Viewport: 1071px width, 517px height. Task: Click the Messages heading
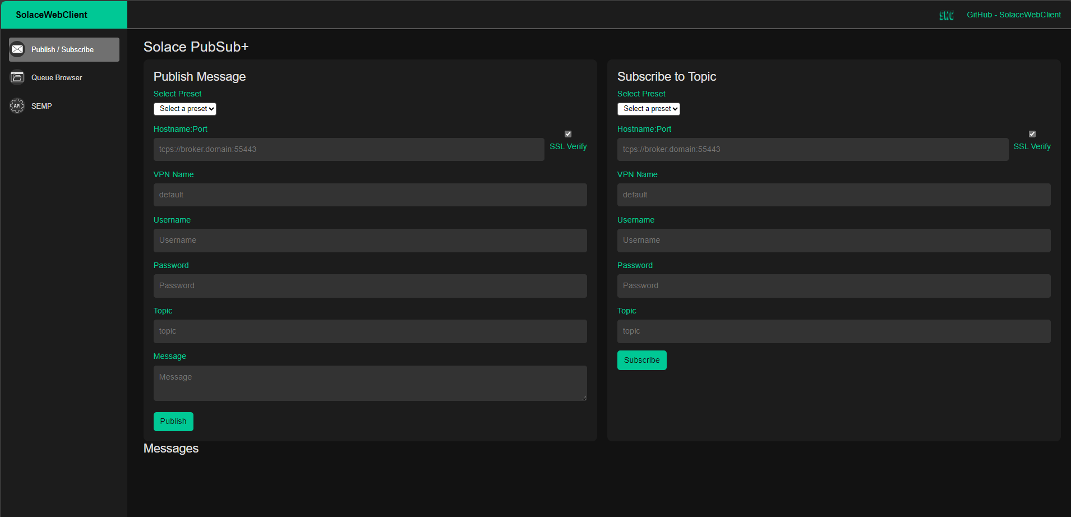coord(171,449)
